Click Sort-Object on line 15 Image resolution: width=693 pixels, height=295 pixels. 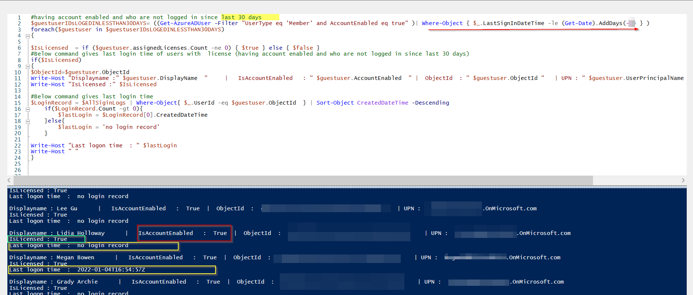coord(335,103)
